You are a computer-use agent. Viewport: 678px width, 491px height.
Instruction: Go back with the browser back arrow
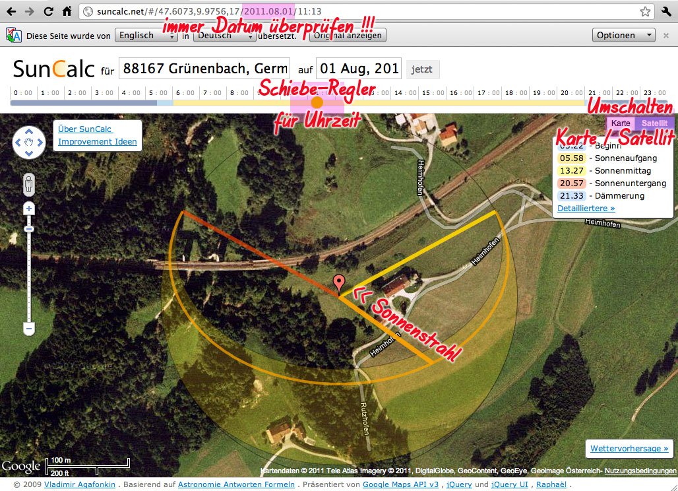pos(11,12)
